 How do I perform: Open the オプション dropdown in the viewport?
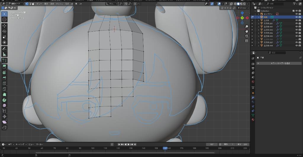[x=243, y=8]
